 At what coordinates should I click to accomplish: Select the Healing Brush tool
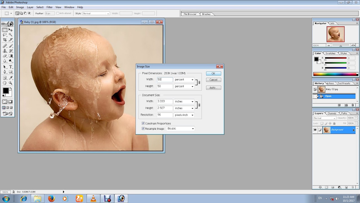[5, 46]
